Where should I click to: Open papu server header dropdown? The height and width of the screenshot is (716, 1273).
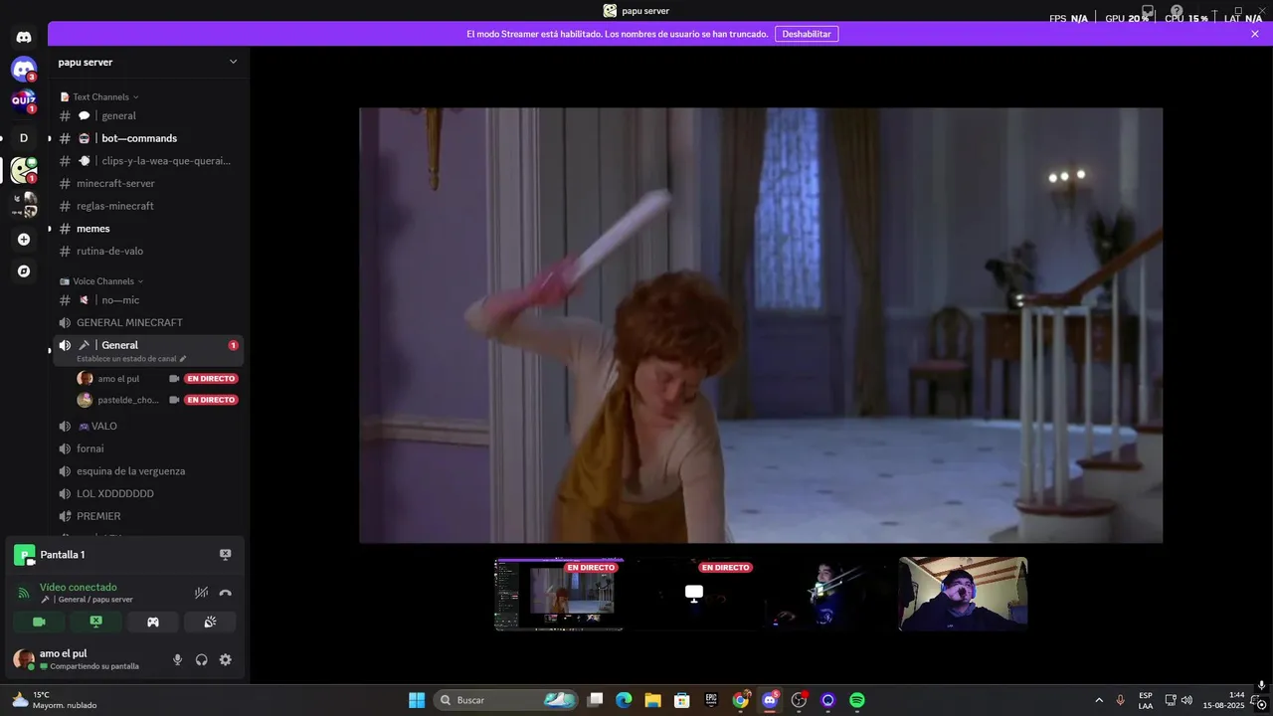tap(148, 62)
